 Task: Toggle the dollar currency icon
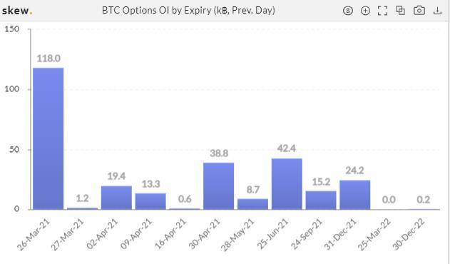pos(348,11)
